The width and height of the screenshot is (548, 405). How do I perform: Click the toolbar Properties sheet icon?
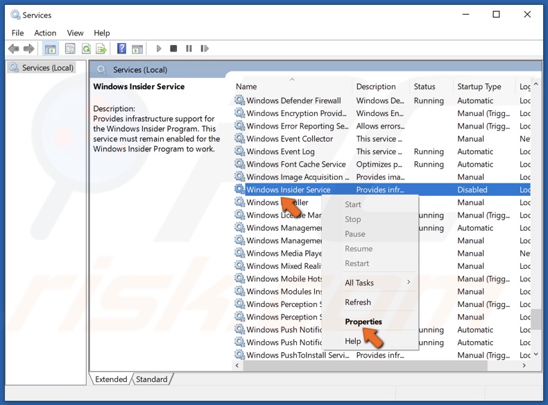tap(70, 49)
